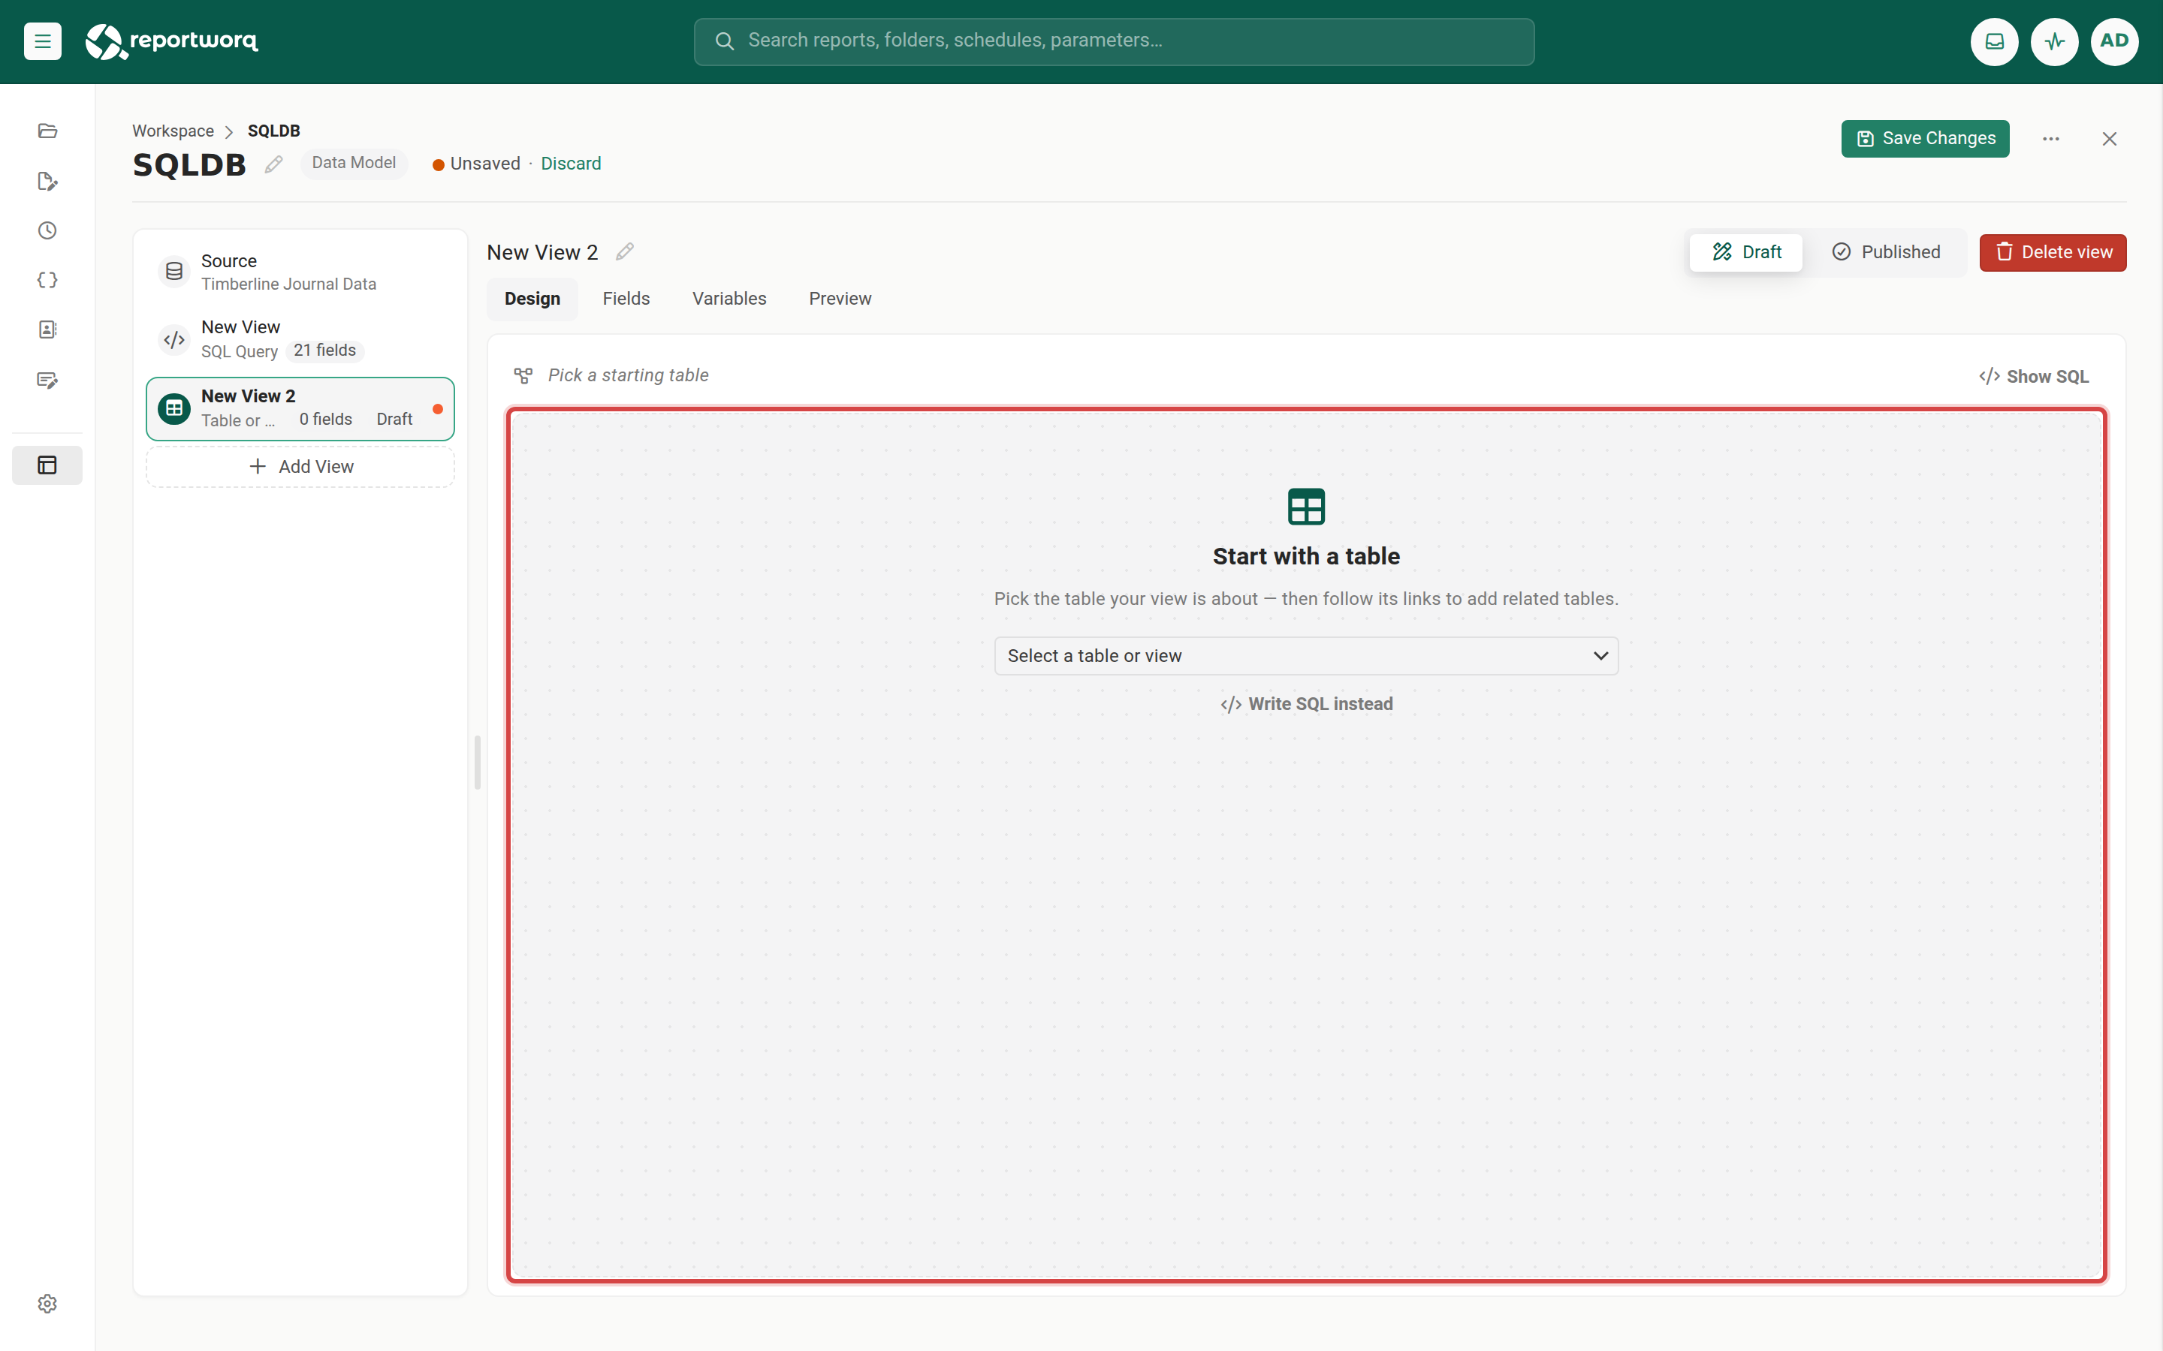Open the inbox icon in header
The width and height of the screenshot is (2163, 1351).
point(1994,41)
